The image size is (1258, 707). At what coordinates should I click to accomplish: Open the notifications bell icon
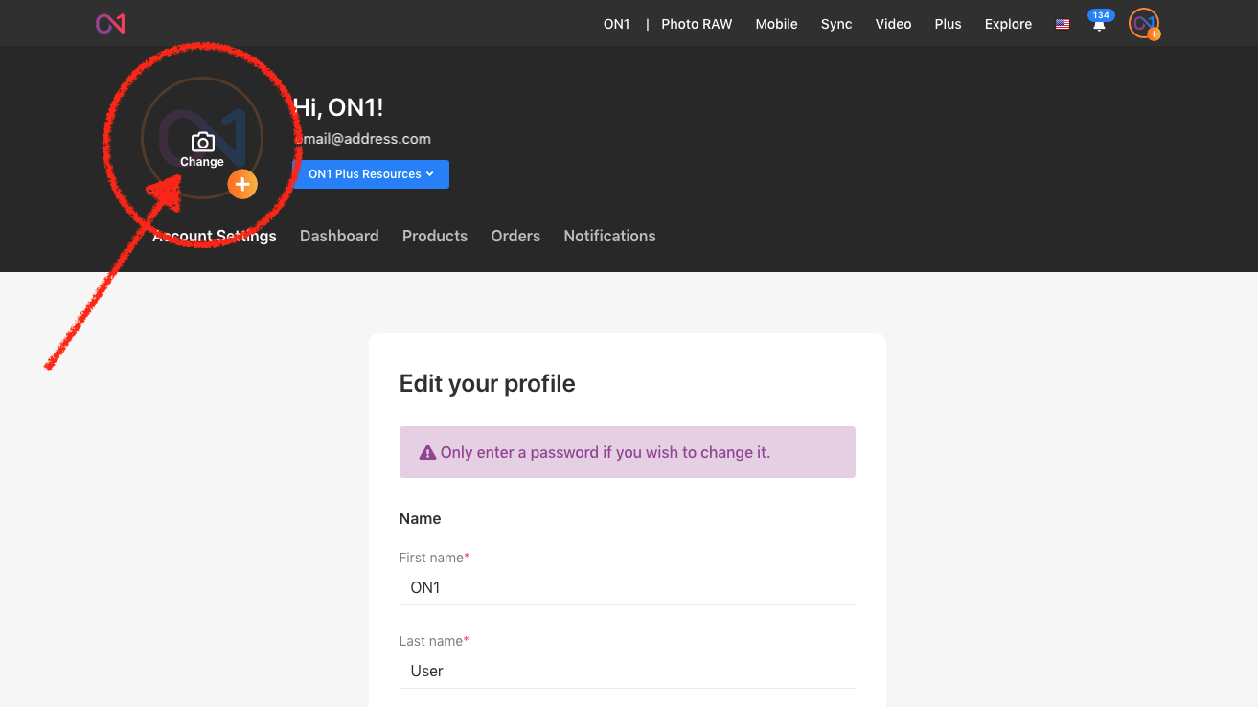pyautogui.click(x=1099, y=26)
